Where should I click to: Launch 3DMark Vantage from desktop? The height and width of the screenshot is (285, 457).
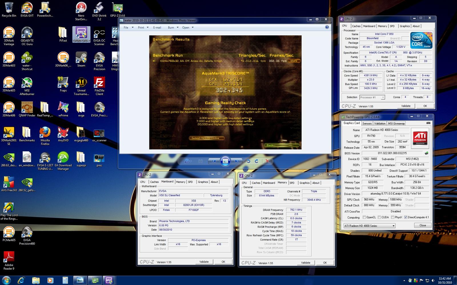9,36
